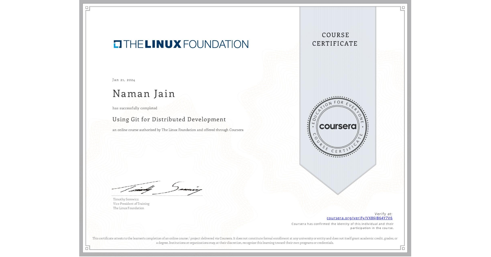Click the Vice President of Training title text
This screenshot has width=491, height=257.
(131, 204)
